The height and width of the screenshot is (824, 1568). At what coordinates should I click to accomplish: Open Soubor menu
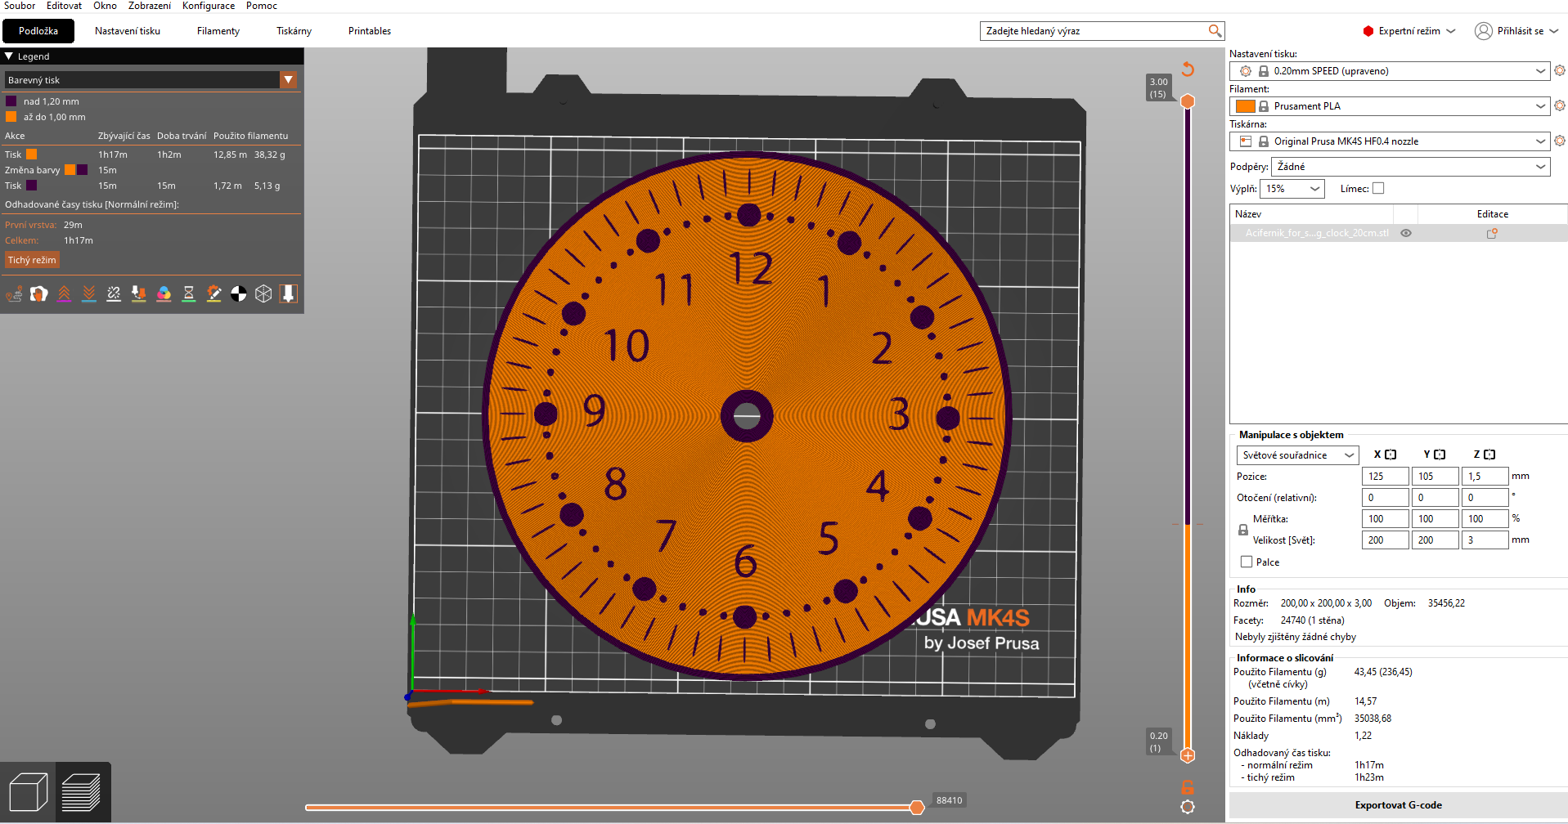tap(20, 6)
